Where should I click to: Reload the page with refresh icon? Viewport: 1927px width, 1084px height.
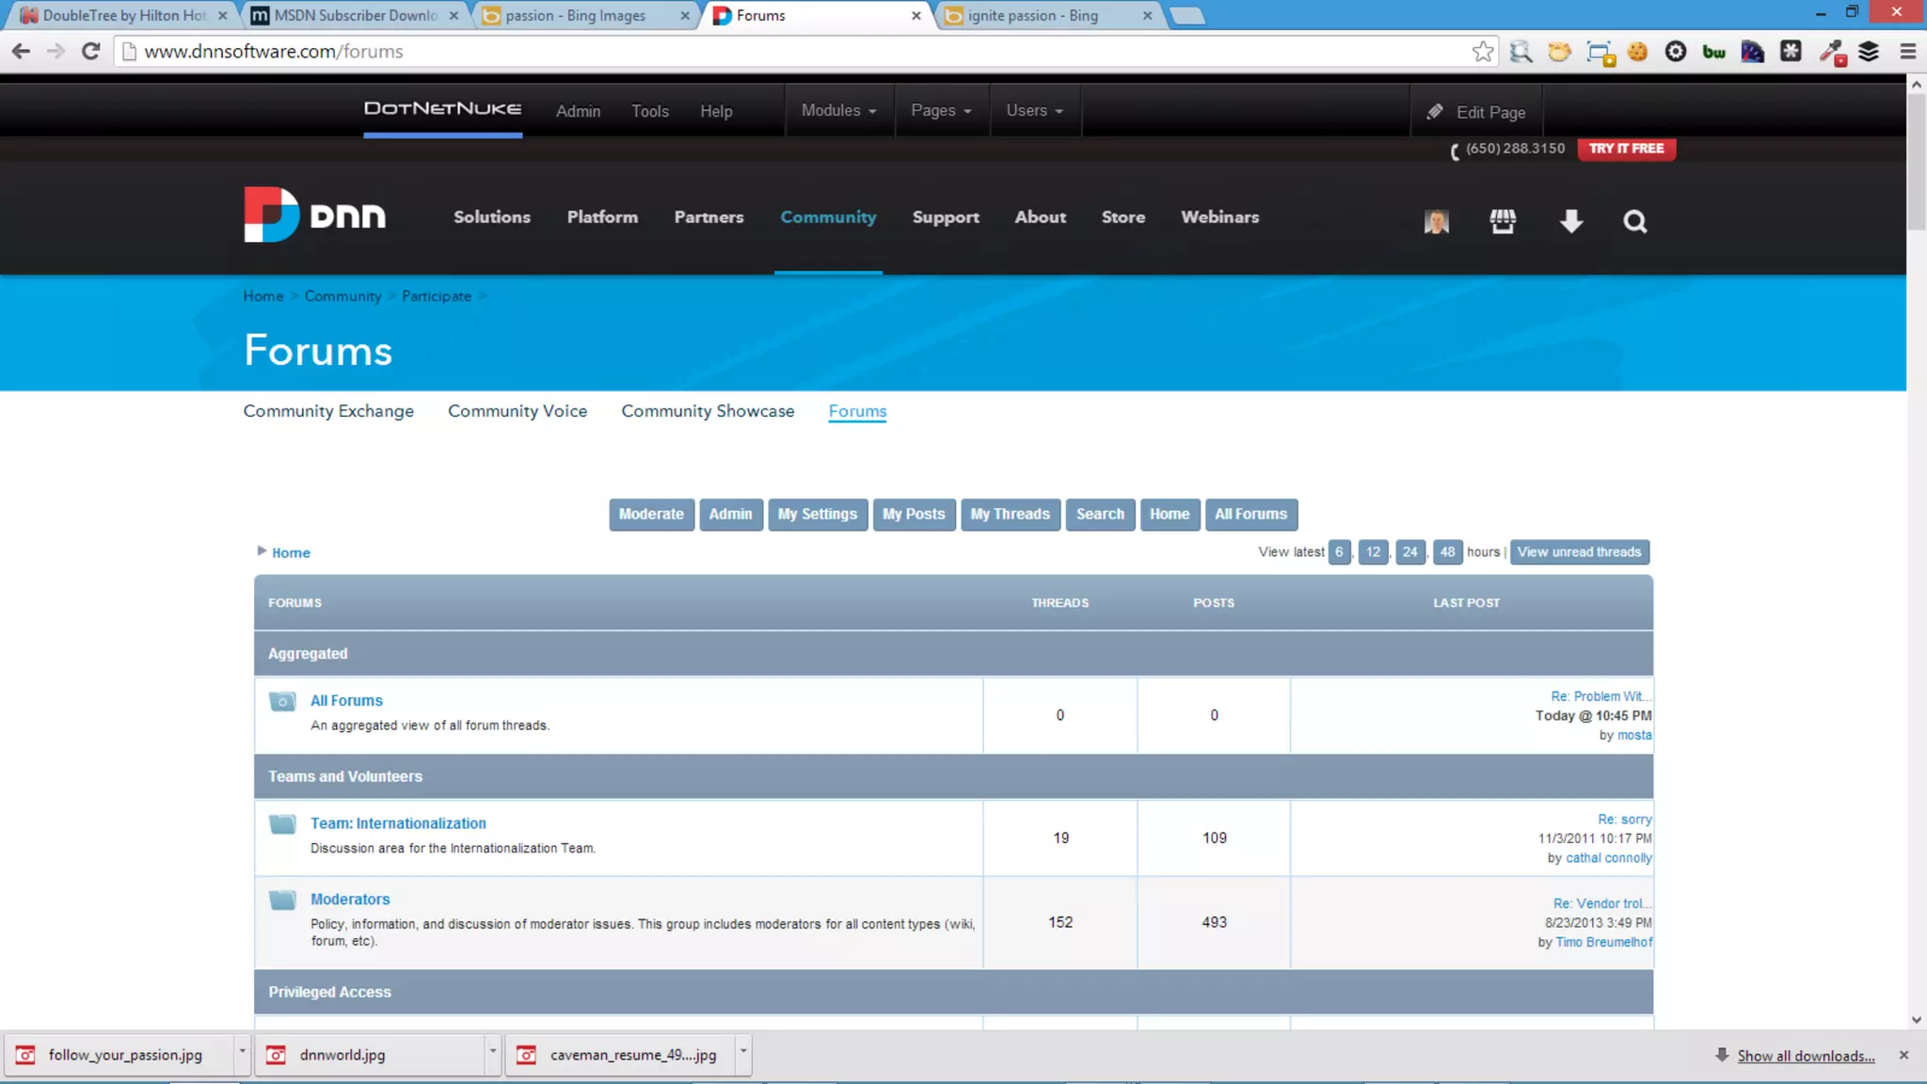tap(90, 52)
